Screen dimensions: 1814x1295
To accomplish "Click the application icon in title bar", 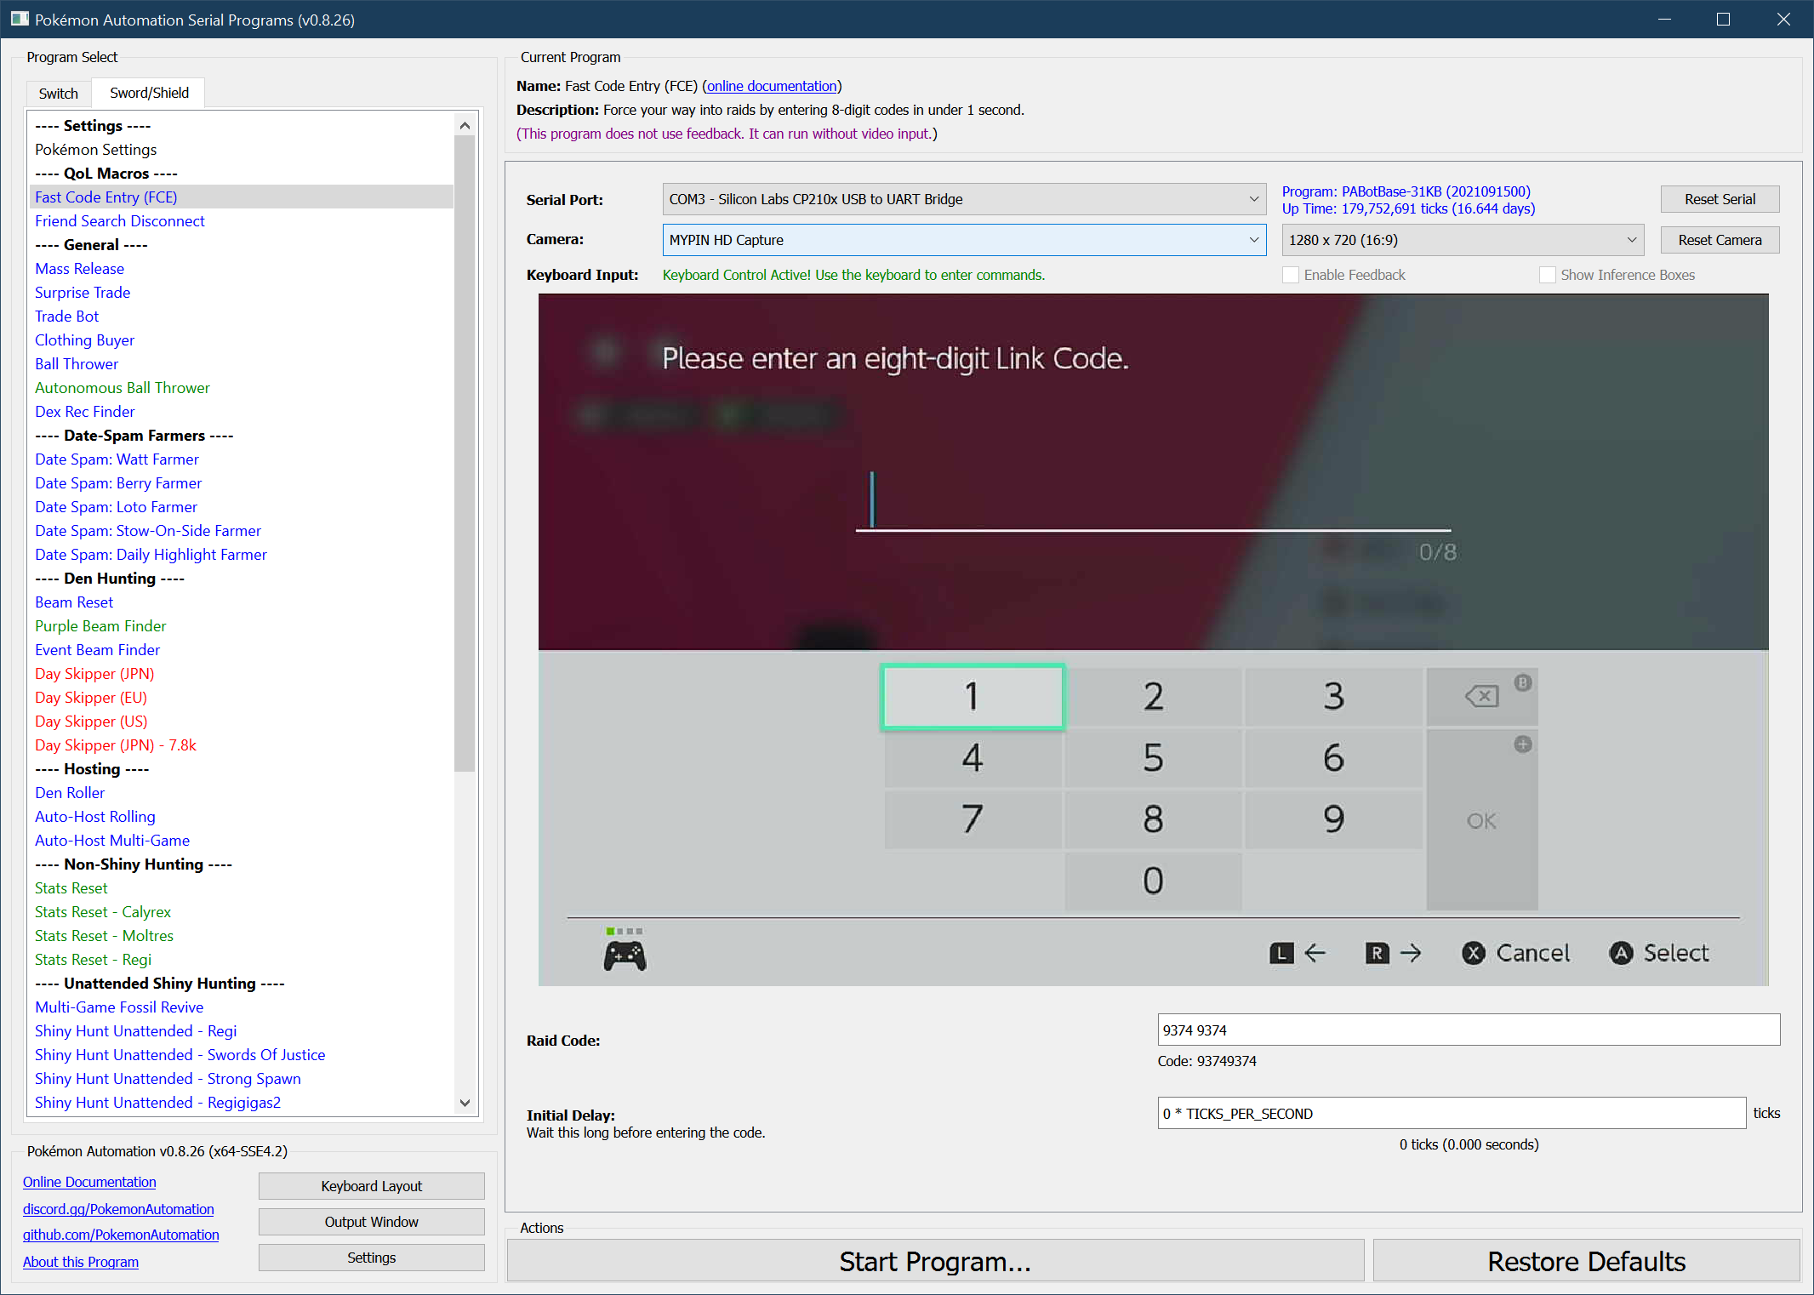I will pos(19,19).
